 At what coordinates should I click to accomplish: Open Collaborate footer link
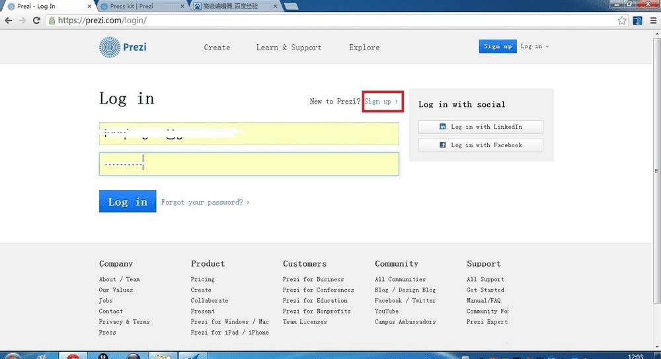click(x=210, y=300)
